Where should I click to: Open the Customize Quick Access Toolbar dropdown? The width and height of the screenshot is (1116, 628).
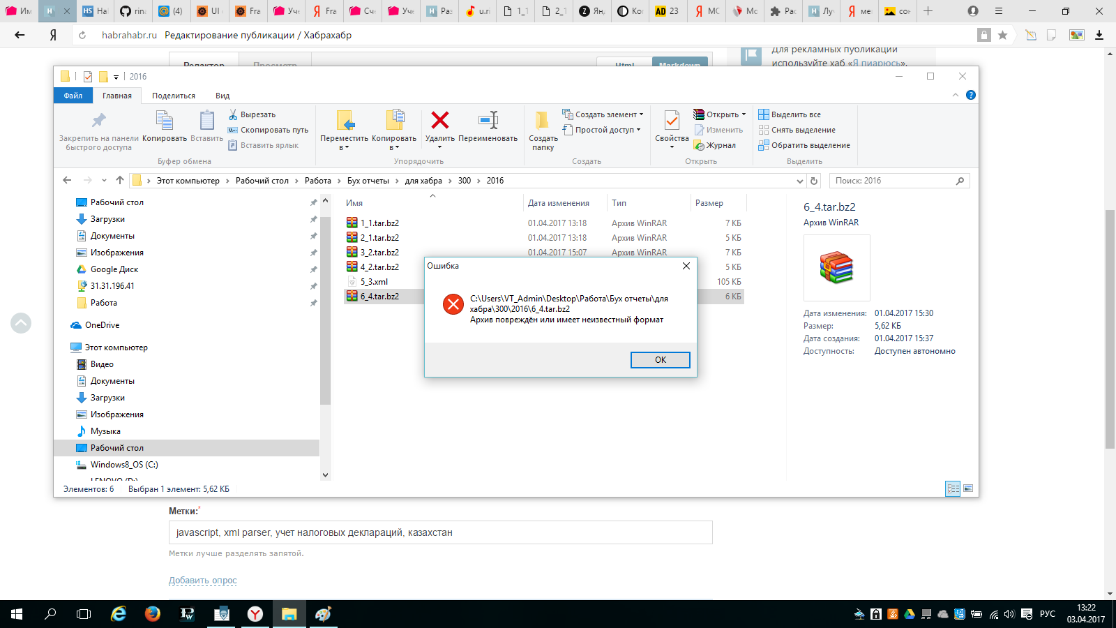click(x=116, y=77)
